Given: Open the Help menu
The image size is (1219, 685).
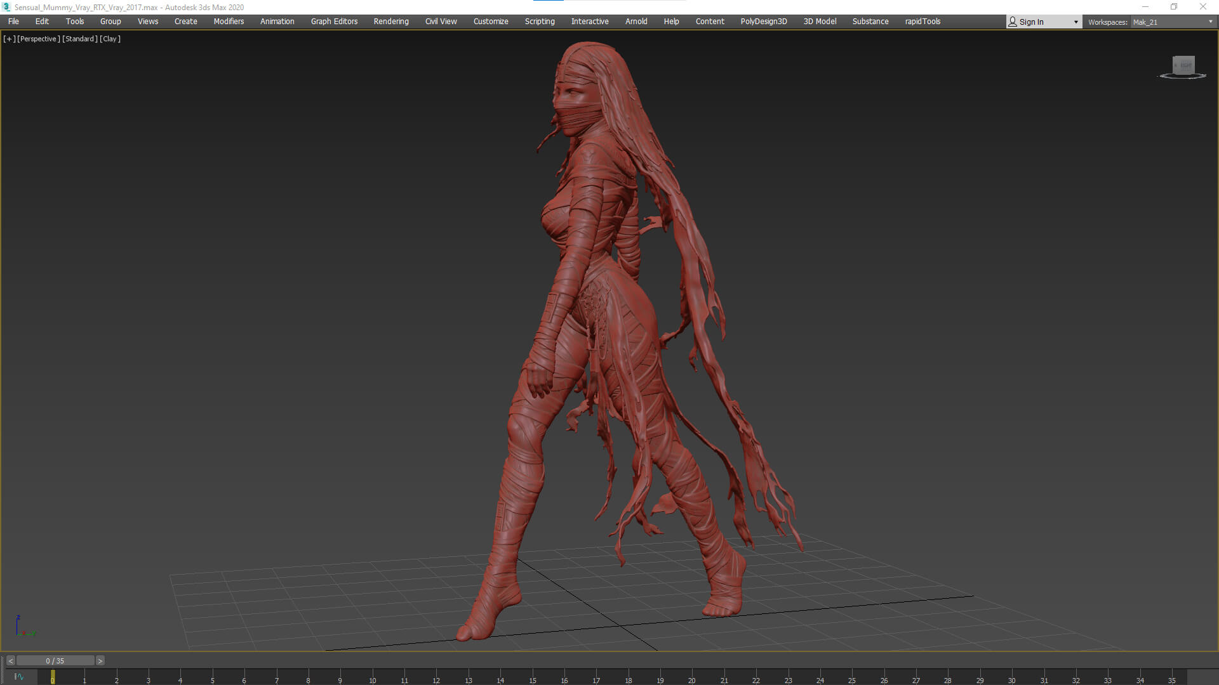Looking at the screenshot, I should point(672,21).
